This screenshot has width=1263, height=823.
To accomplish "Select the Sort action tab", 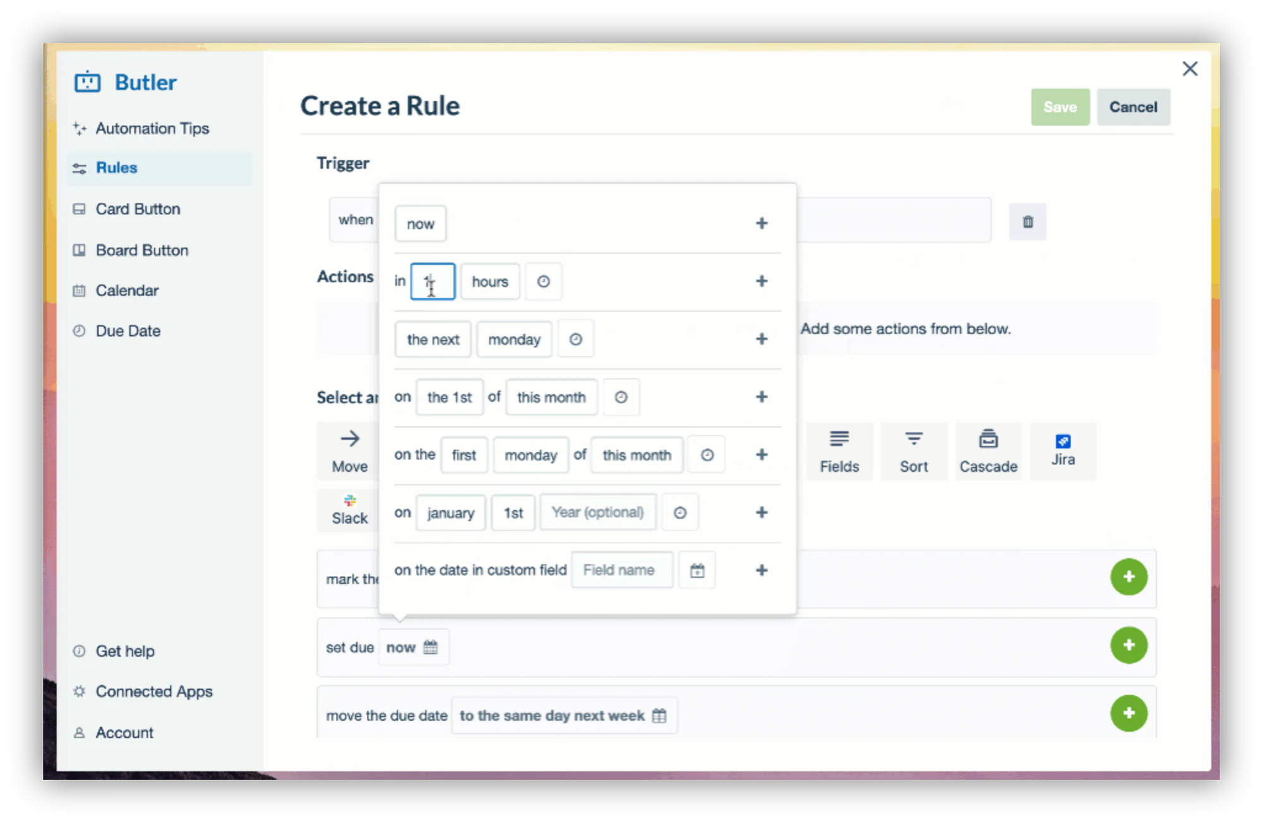I will (914, 452).
